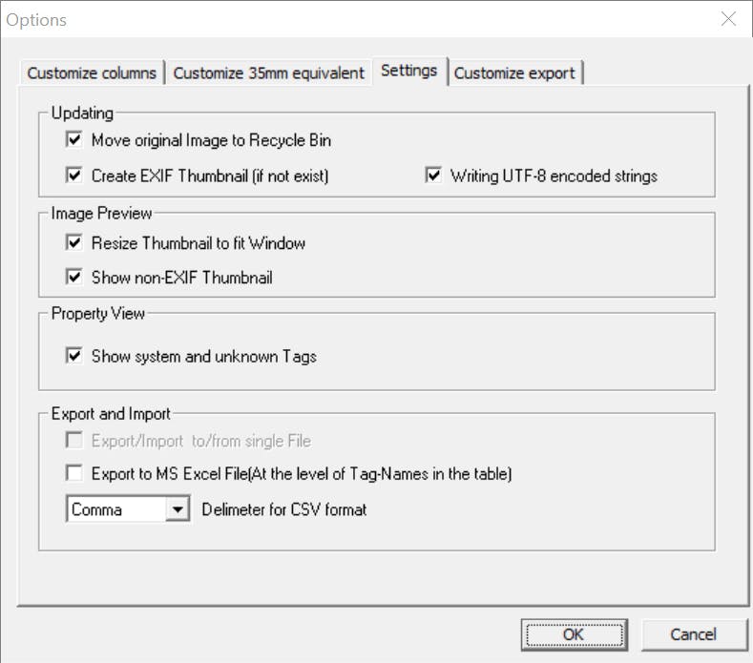This screenshot has width=753, height=663.
Task: Open the Customize 35mm equivalent tab
Action: [268, 73]
